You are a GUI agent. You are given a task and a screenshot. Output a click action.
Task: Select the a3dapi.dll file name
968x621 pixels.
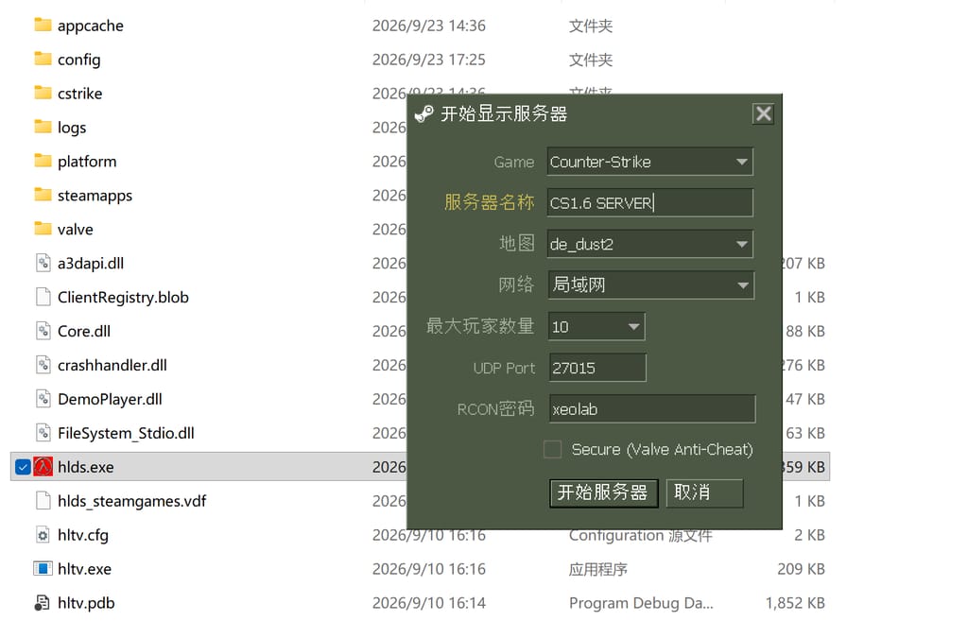pyautogui.click(x=91, y=264)
